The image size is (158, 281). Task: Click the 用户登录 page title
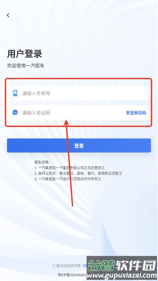click(x=25, y=54)
